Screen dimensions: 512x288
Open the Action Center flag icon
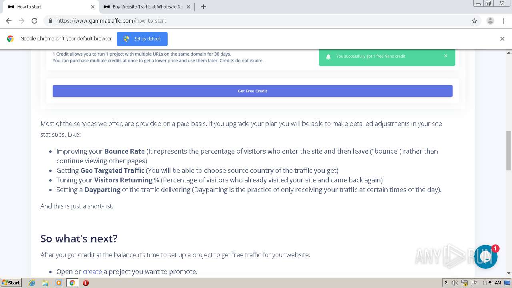[x=474, y=283]
